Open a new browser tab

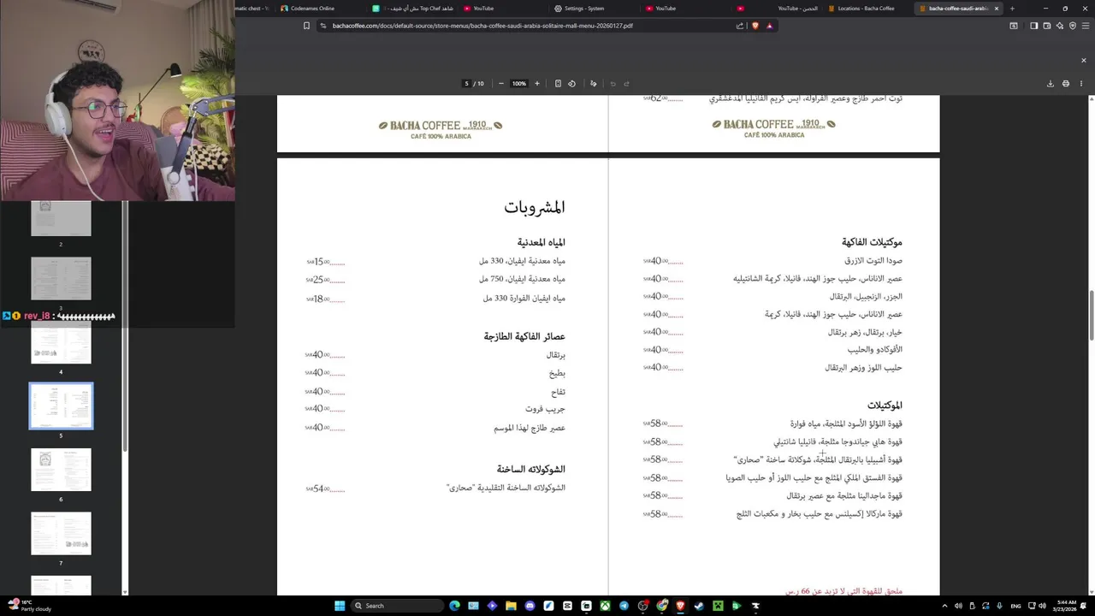pos(1012,9)
